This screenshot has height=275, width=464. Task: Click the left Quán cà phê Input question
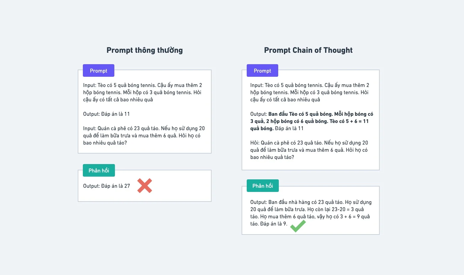[x=144, y=136]
